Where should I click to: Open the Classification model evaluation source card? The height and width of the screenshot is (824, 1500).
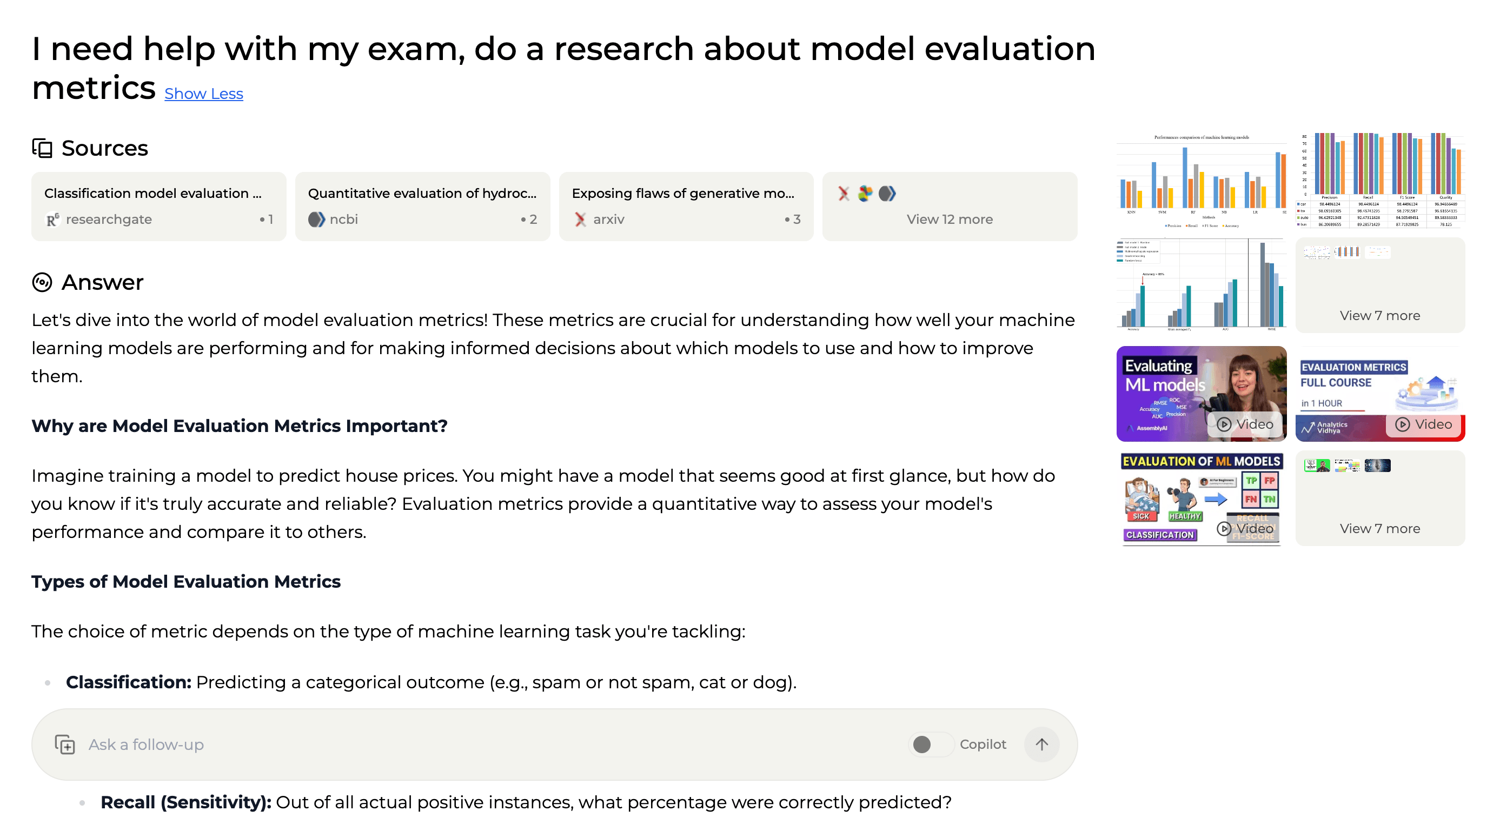coord(159,206)
